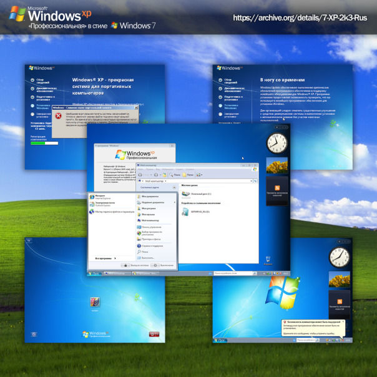Click security balloon message text
The height and width of the screenshot is (377, 377).
[x=312, y=330]
